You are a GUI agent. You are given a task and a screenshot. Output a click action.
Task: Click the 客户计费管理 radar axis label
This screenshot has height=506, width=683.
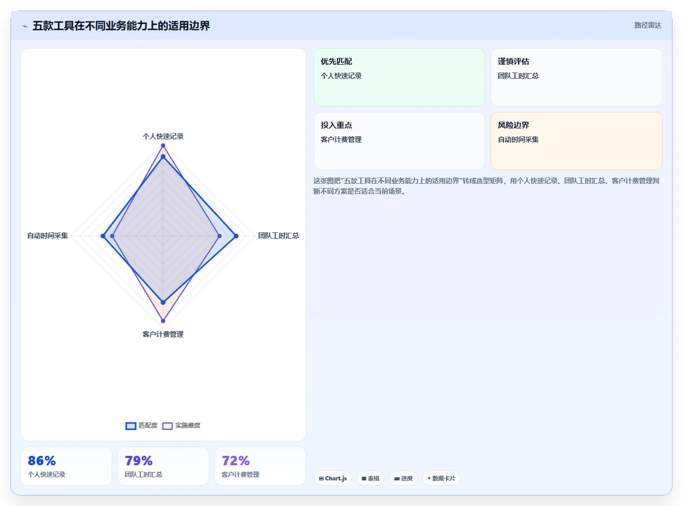click(163, 334)
